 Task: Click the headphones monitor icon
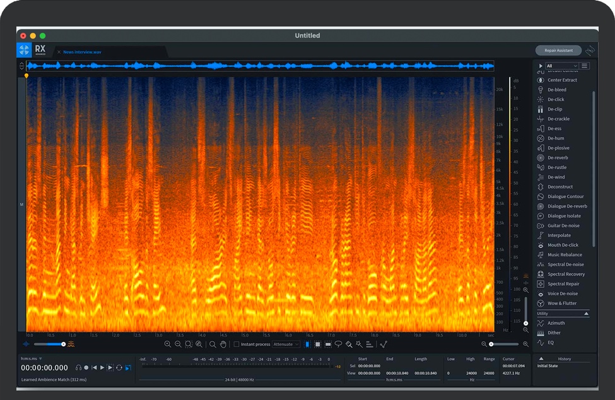tap(78, 367)
